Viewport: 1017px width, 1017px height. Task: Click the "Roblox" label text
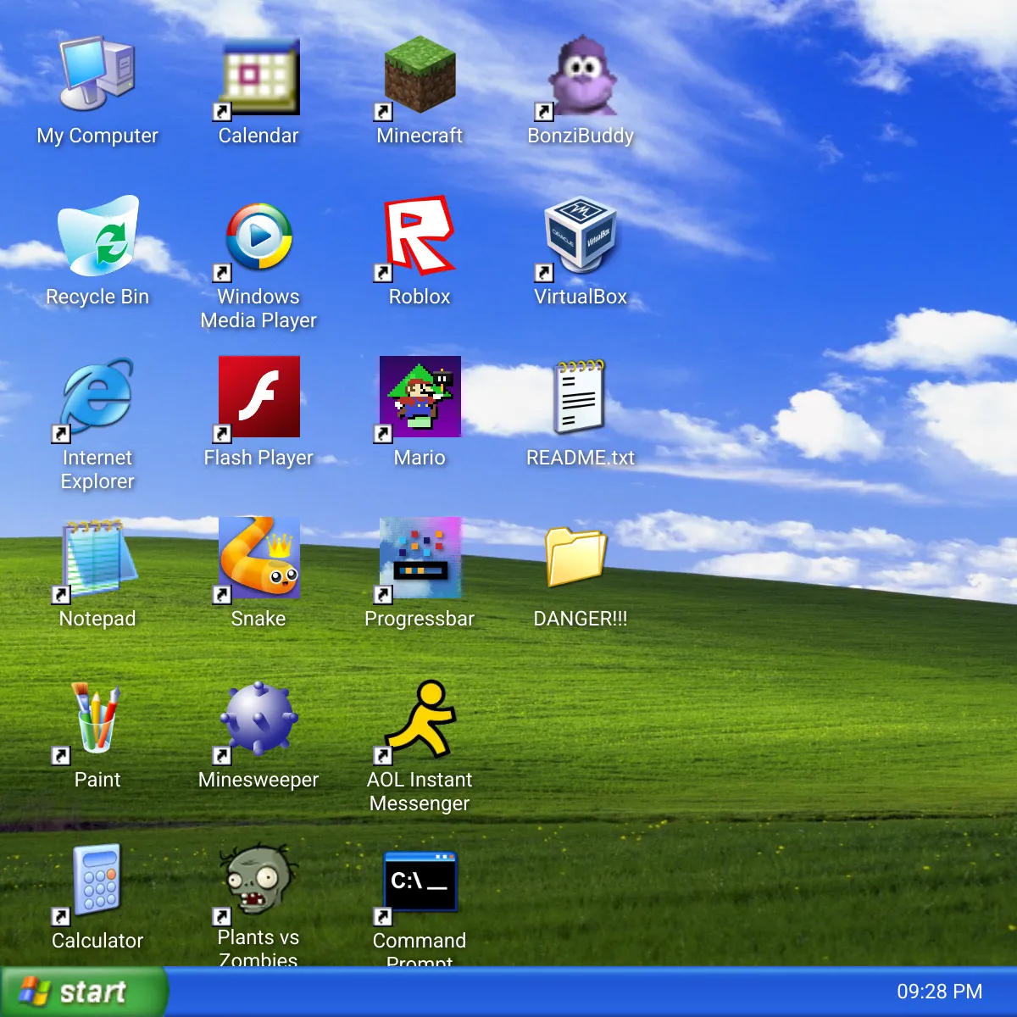[x=420, y=297]
